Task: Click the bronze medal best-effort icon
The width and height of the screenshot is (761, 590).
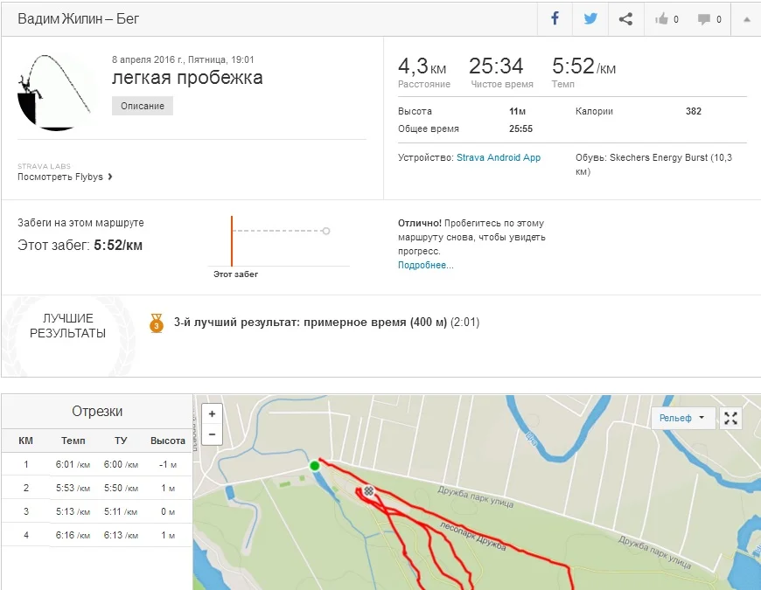Action: pos(157,323)
